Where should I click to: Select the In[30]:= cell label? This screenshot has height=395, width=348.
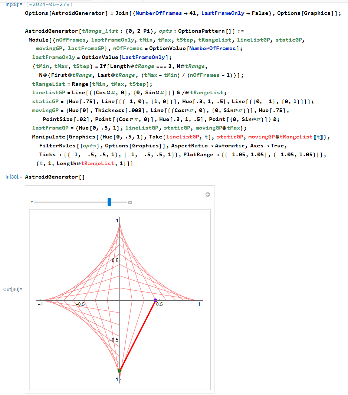(14, 177)
